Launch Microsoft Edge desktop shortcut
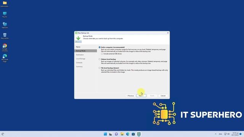This screenshot has width=244, height=137. pyautogui.click(x=5, y=58)
